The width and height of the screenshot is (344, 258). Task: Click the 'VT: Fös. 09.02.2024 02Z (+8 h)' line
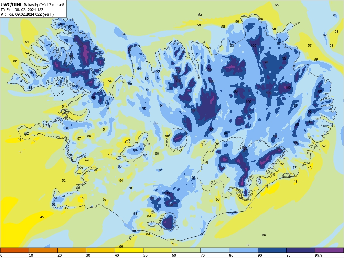(27, 14)
